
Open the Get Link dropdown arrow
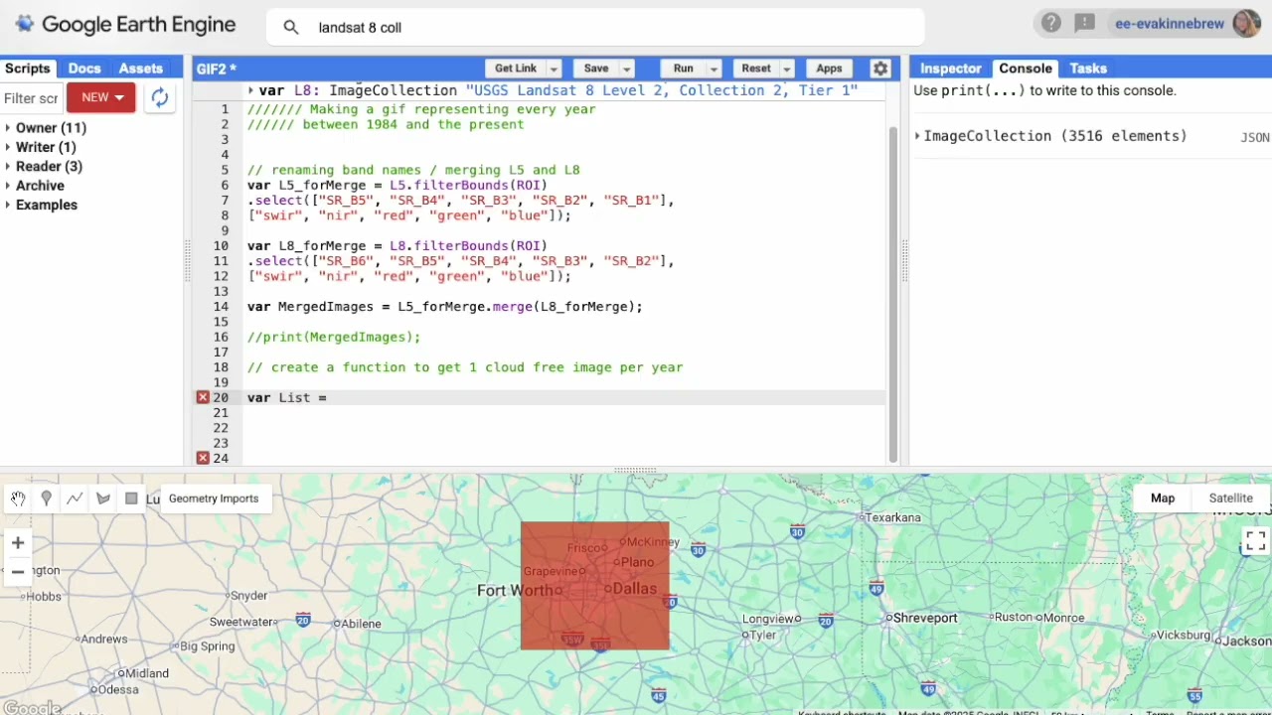554,69
